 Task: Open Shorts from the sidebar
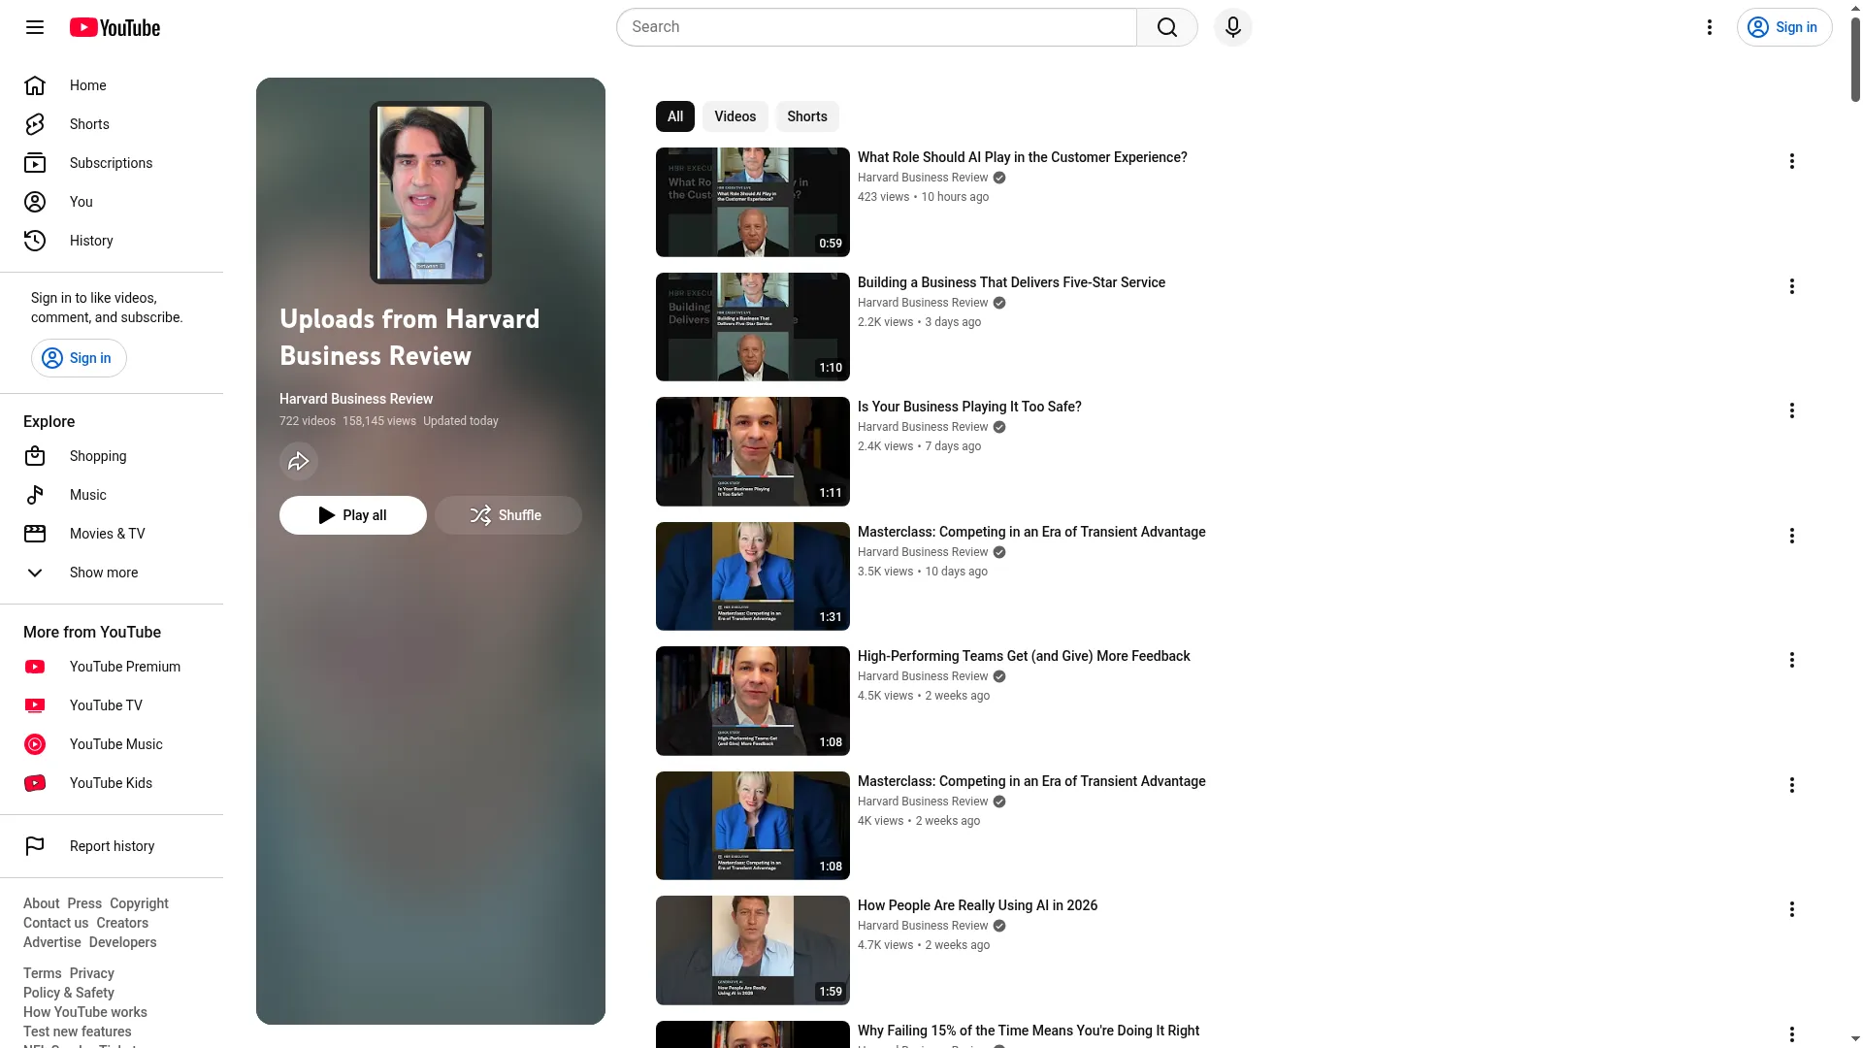(x=112, y=124)
